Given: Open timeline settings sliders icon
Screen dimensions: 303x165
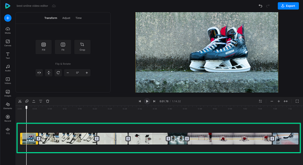Looking at the screenshot, I should [260, 101].
